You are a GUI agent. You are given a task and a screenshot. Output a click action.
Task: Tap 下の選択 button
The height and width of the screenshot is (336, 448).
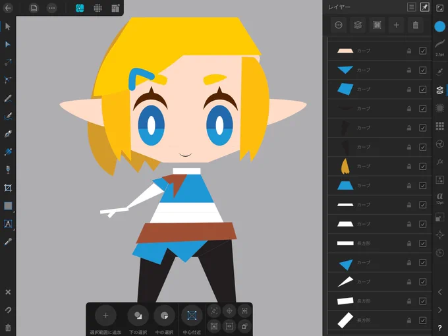tap(138, 320)
